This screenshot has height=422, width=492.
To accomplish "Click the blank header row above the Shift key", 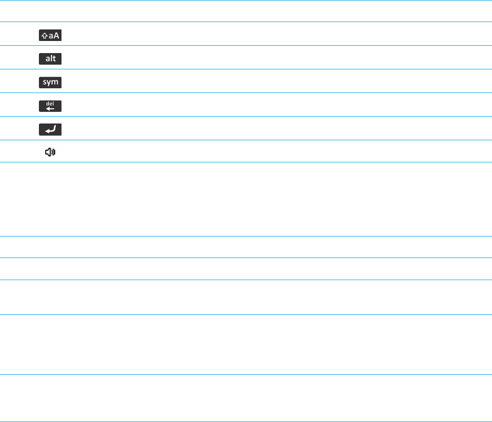I will (x=246, y=11).
